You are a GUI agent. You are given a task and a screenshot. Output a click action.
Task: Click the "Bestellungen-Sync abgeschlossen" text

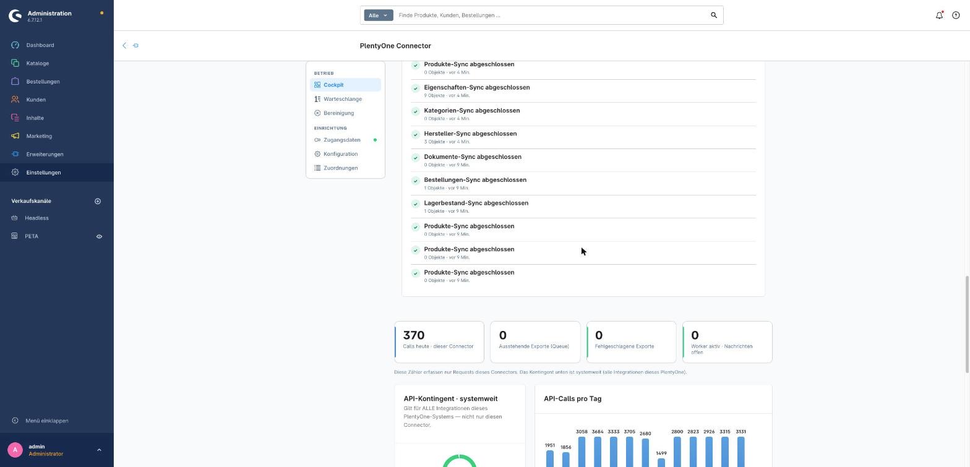[475, 180]
